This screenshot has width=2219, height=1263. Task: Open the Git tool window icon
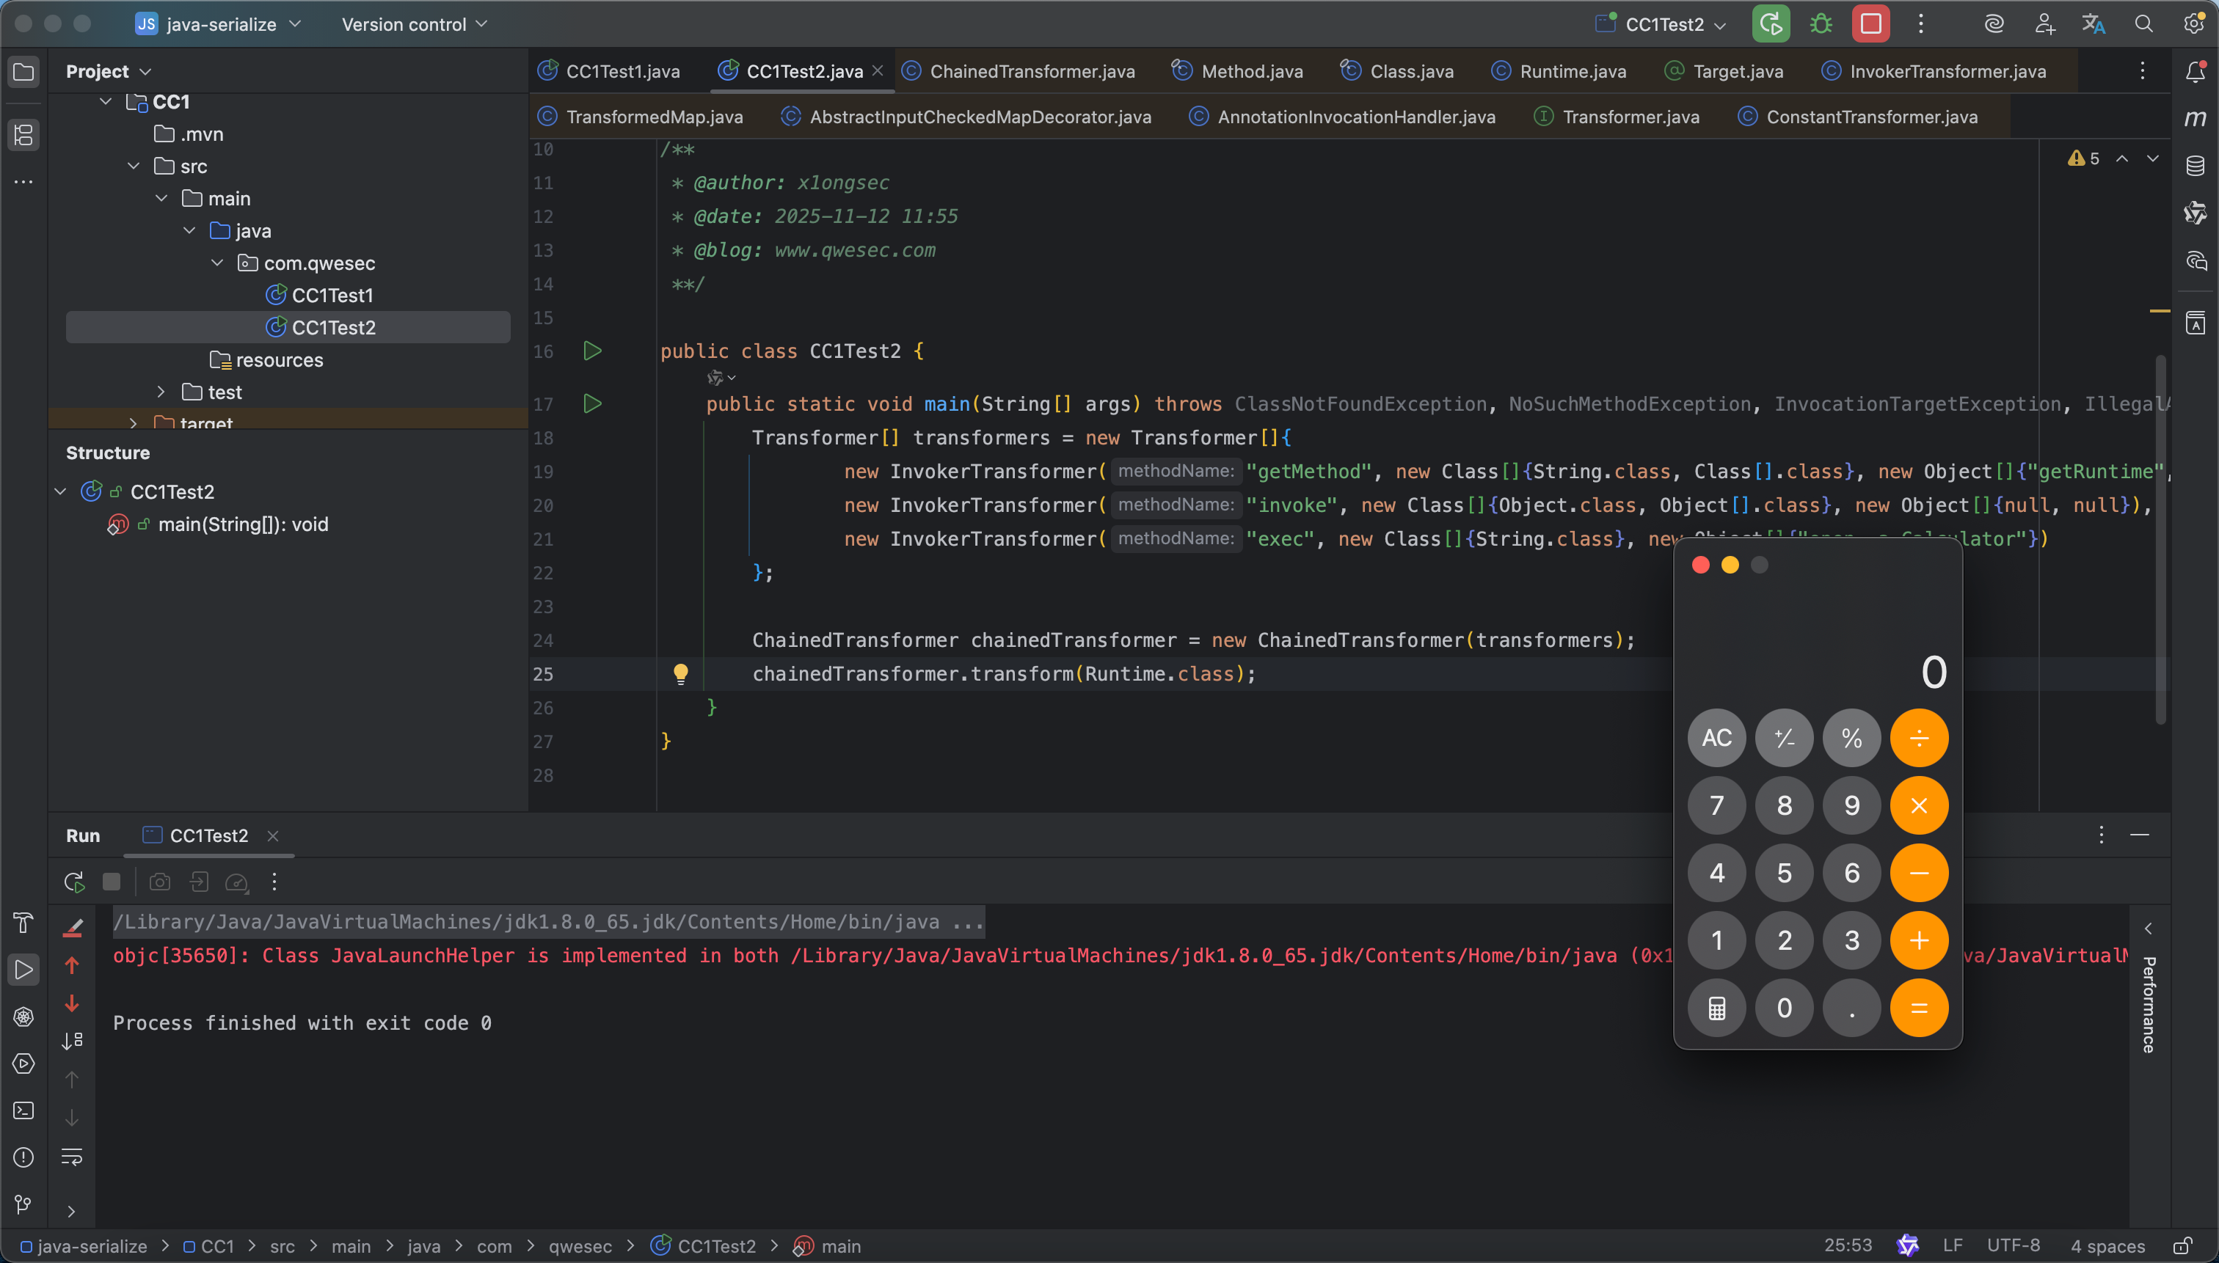(23, 1204)
